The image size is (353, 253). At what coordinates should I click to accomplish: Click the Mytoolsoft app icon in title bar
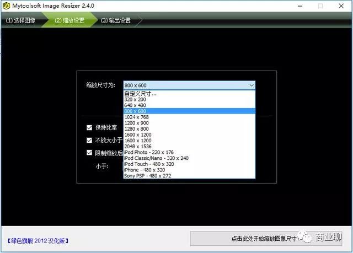pyautogui.click(x=6, y=6)
